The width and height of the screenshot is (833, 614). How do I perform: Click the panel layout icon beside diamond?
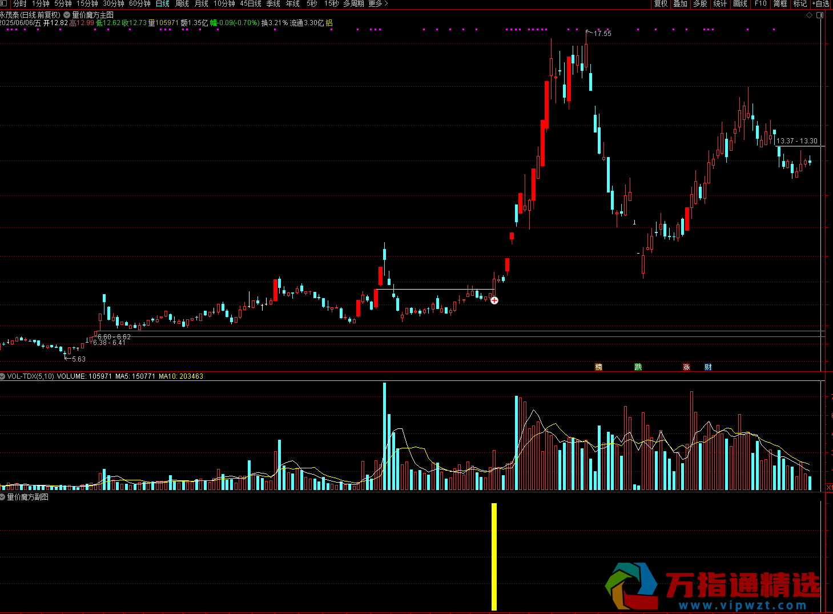coord(820,15)
